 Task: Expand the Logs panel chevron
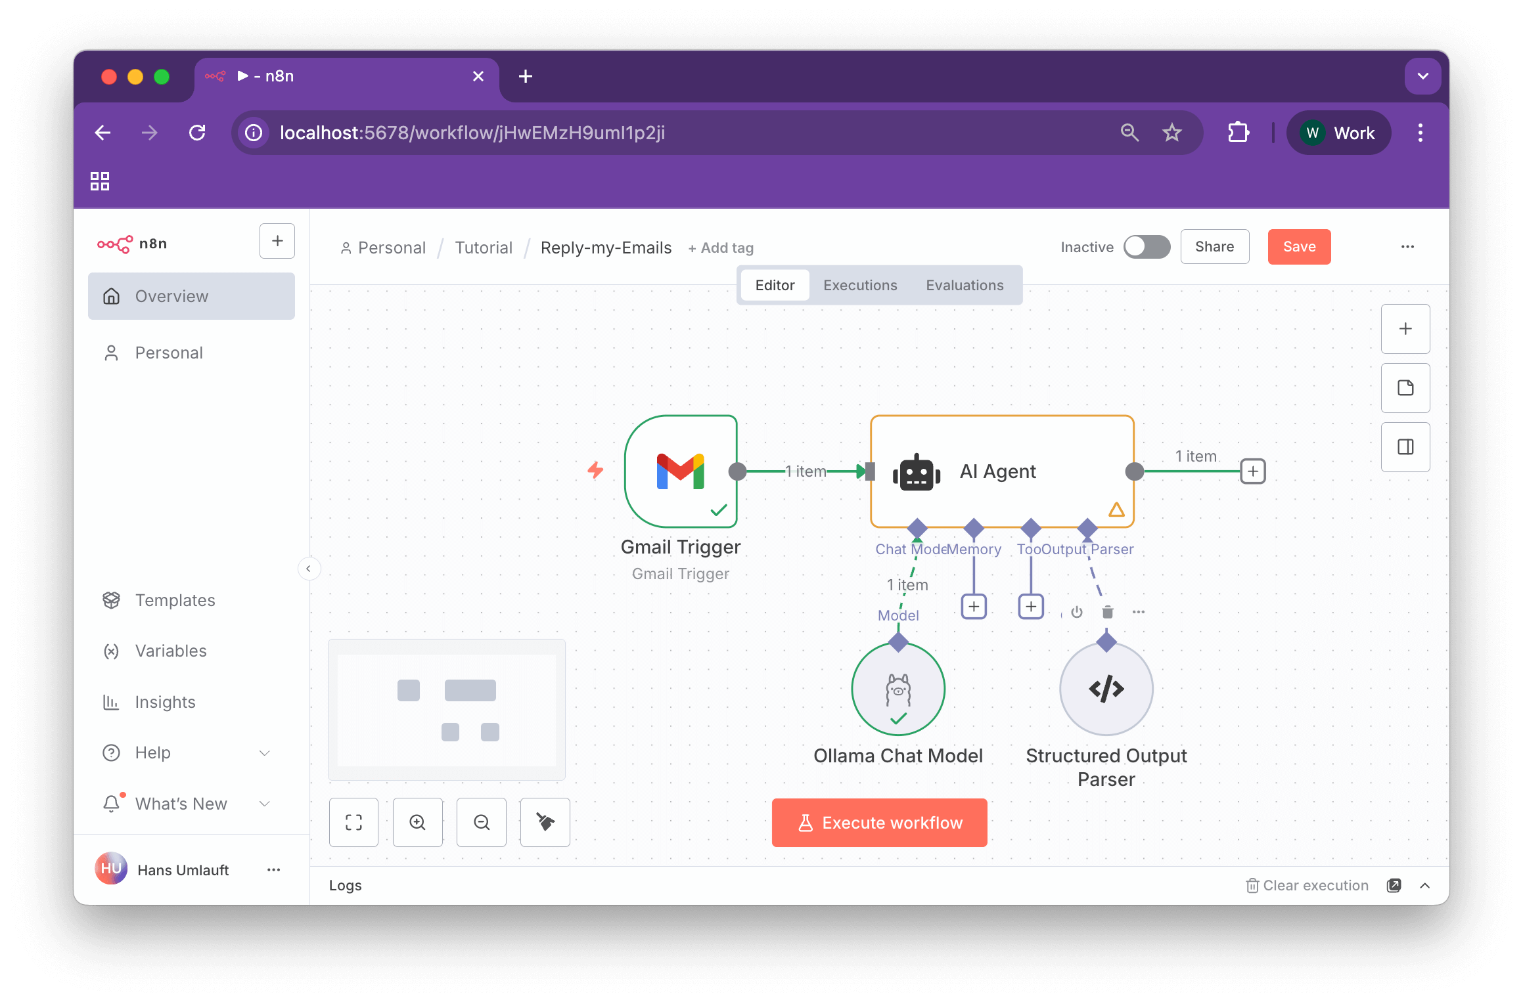tap(1424, 886)
